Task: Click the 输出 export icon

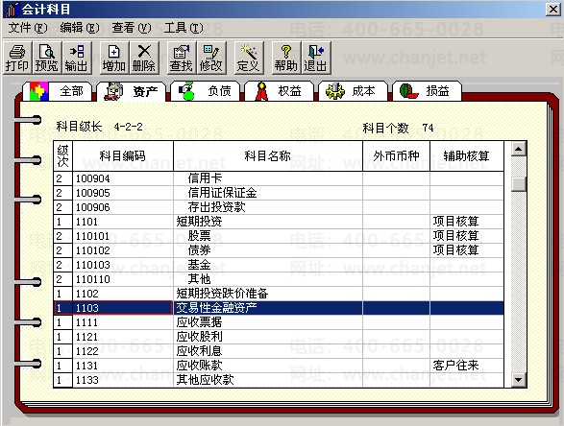Action: [77, 58]
